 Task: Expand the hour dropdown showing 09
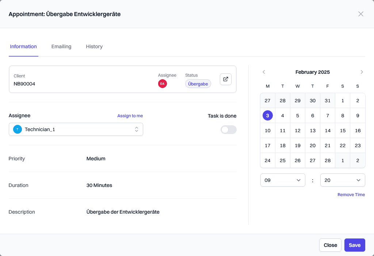[283, 180]
